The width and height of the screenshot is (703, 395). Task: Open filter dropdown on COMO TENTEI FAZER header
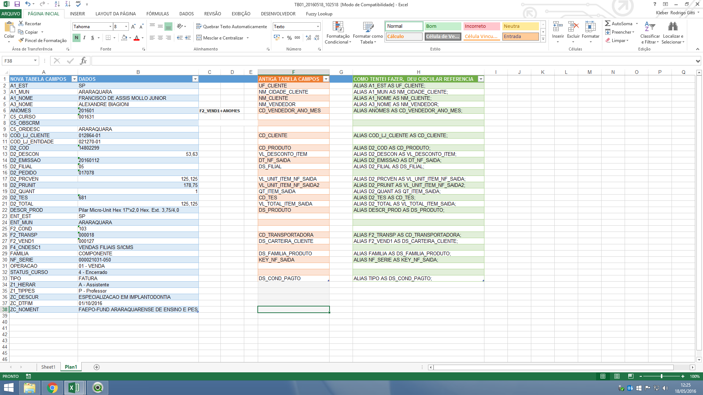pyautogui.click(x=481, y=79)
